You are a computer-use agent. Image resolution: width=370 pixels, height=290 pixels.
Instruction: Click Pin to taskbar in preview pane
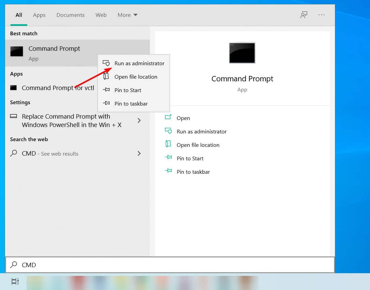point(193,172)
